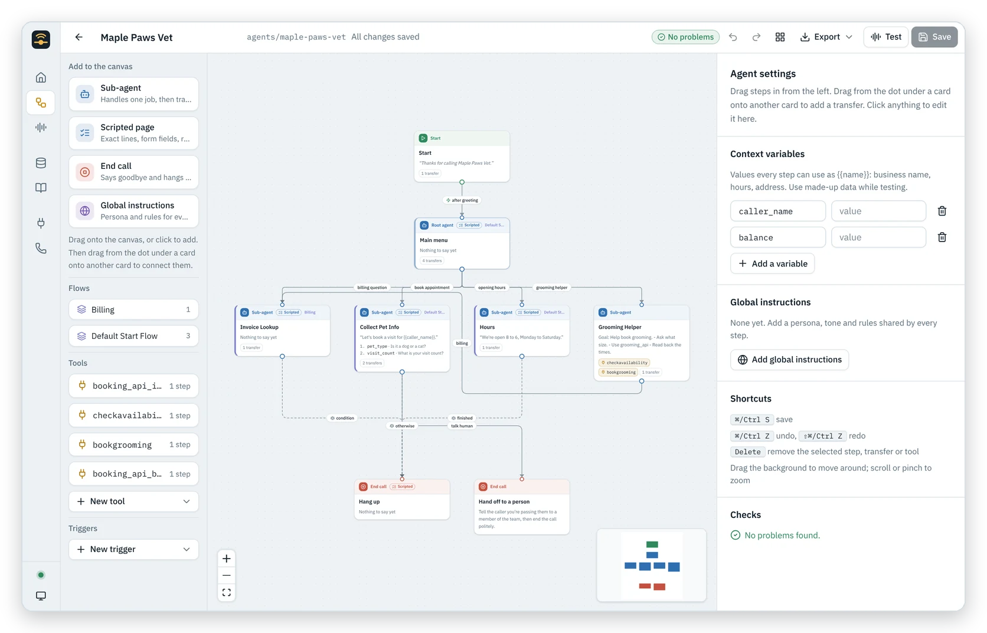Click the value field for balance
This screenshot has height=633, width=987.
pos(878,237)
